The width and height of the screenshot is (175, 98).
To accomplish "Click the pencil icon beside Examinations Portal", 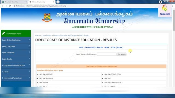I will [x=4, y=33].
